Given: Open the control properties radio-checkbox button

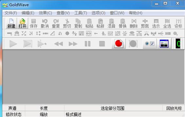Looking at the screenshot, I should (x=150, y=44).
